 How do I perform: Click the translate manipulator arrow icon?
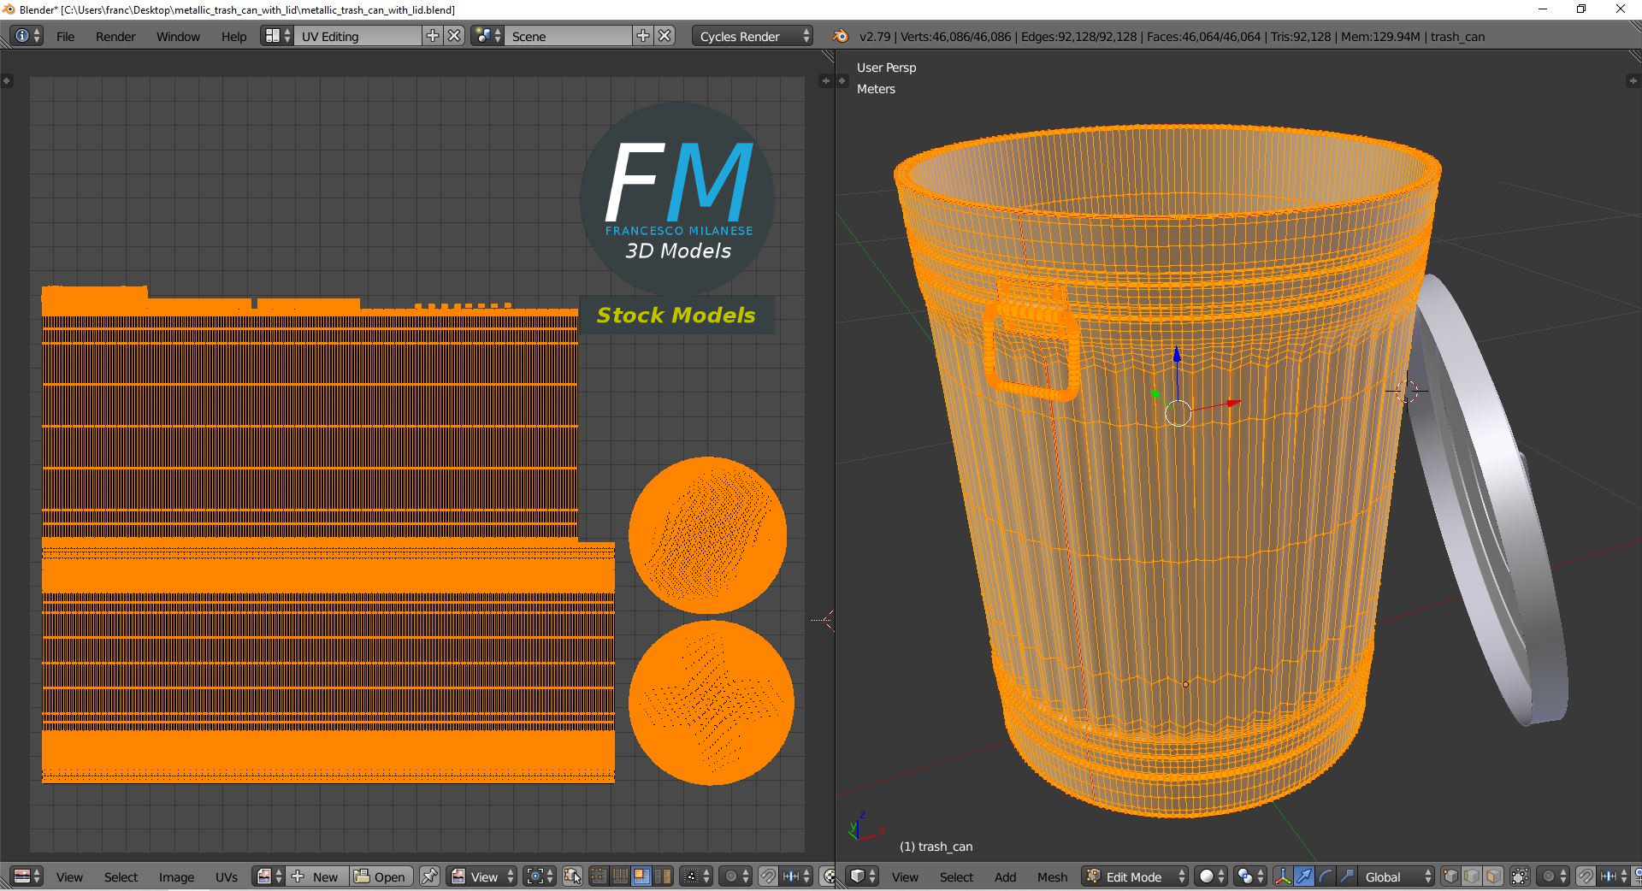tap(1304, 876)
